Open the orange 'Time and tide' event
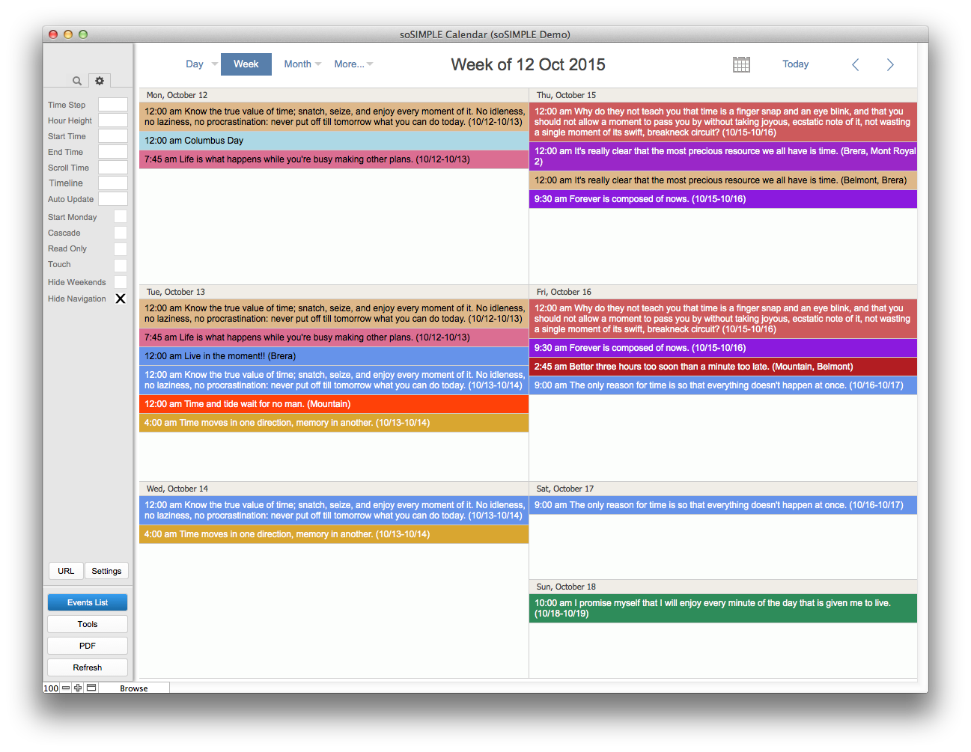971x752 pixels. (x=333, y=404)
